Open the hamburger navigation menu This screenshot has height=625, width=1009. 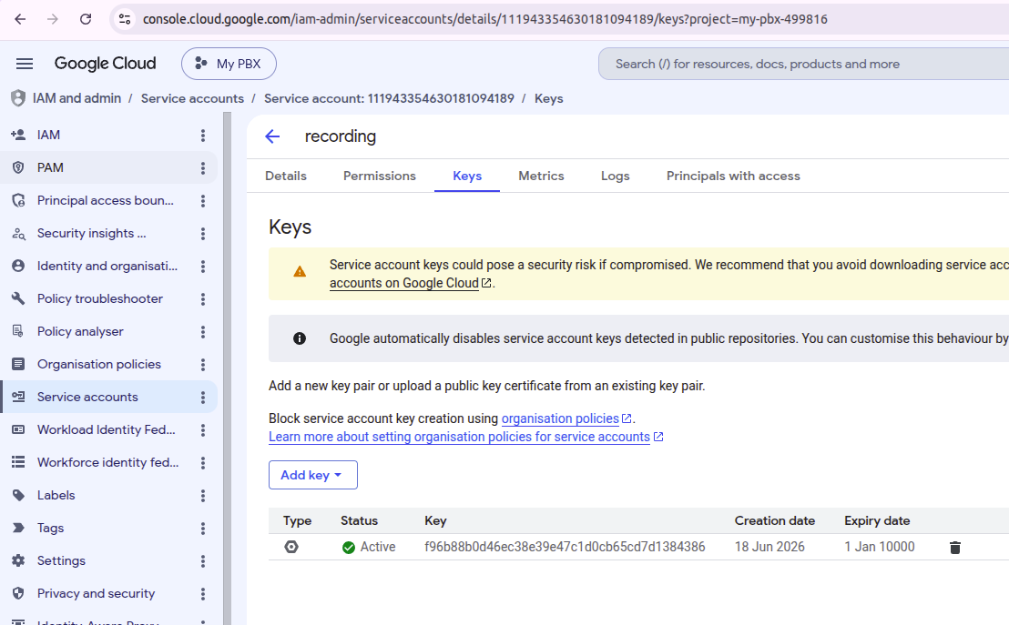pyautogui.click(x=25, y=64)
